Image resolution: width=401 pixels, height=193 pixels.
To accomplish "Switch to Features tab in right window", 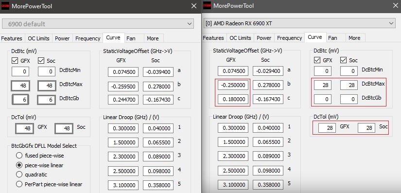I will (213, 38).
